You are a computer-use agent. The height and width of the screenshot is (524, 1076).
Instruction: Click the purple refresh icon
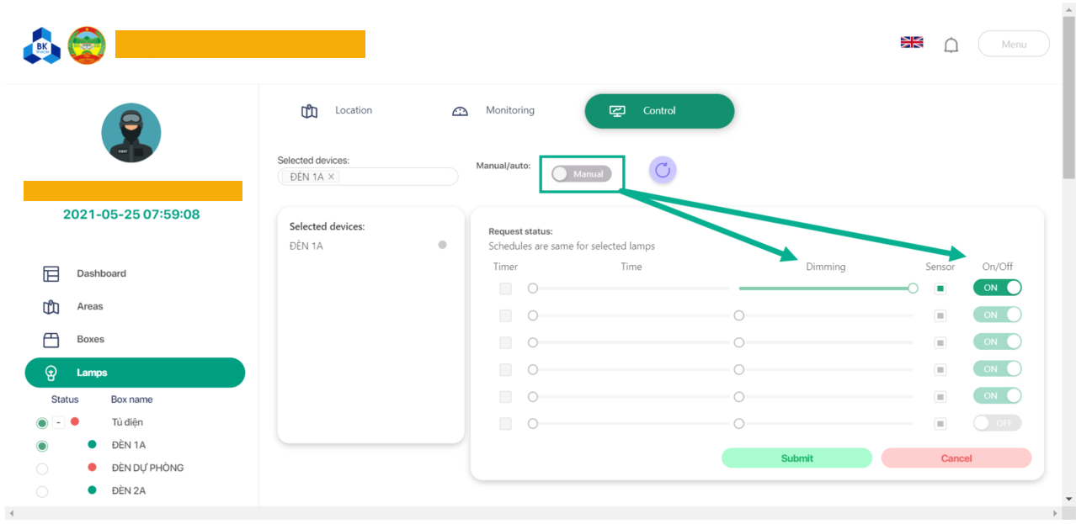(x=663, y=170)
